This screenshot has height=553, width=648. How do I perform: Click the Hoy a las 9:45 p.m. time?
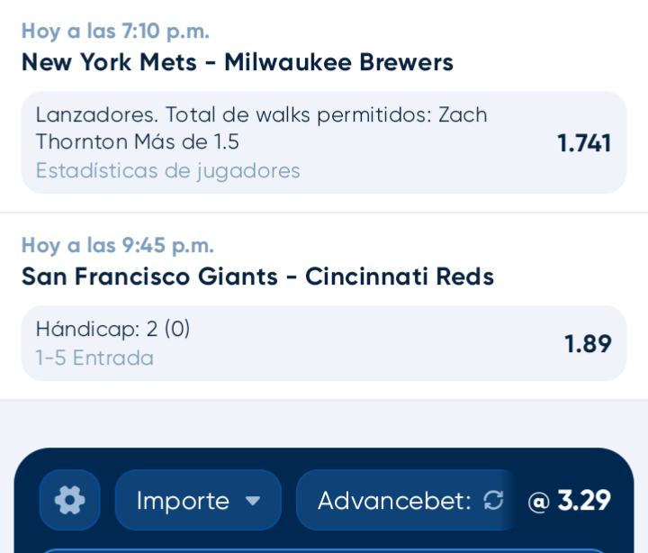[x=118, y=245]
